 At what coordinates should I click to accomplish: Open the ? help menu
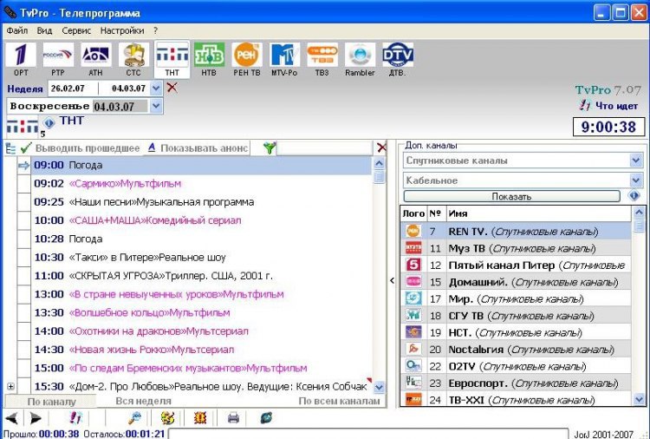(155, 30)
